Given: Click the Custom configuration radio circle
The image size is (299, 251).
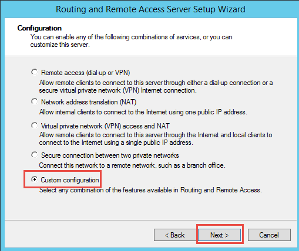Looking at the screenshot, I should pos(35,179).
